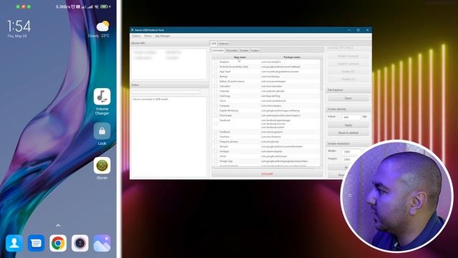Screen dimensions: 458x258
Task: Launch the iQuran app on the phone
Action: pyautogui.click(x=102, y=166)
